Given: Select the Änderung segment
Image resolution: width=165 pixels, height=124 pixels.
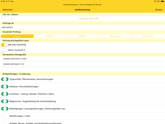Looking at the screenshot, I should 82,36.
